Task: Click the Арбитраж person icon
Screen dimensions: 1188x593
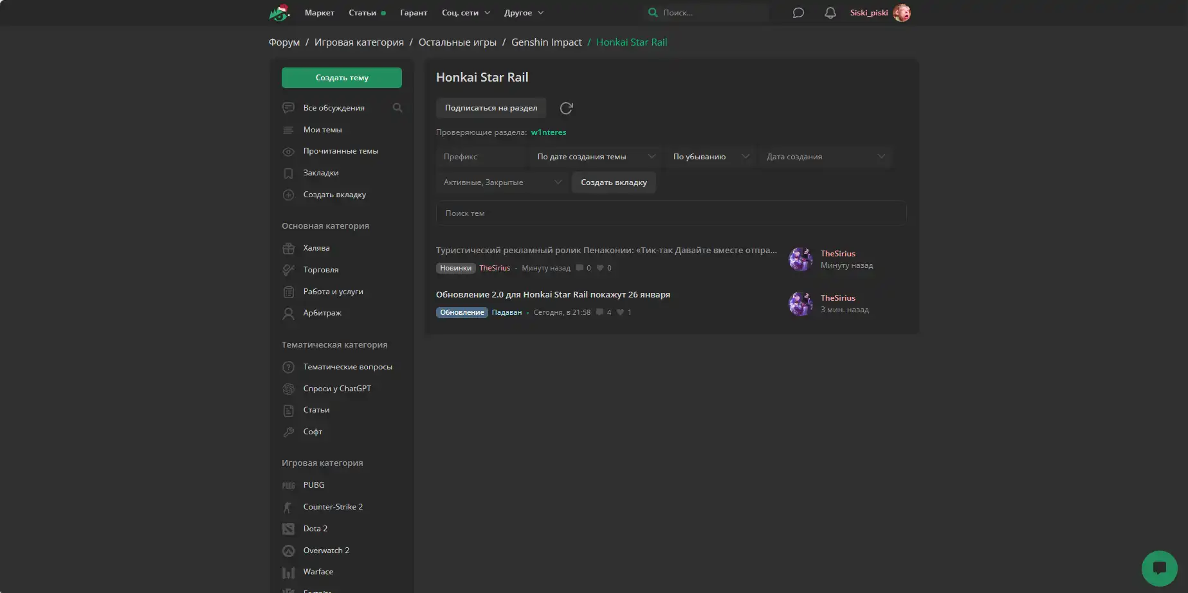Action: pos(289,314)
